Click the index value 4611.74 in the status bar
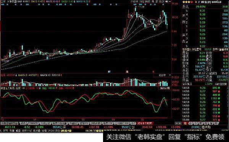 coord(10,127)
